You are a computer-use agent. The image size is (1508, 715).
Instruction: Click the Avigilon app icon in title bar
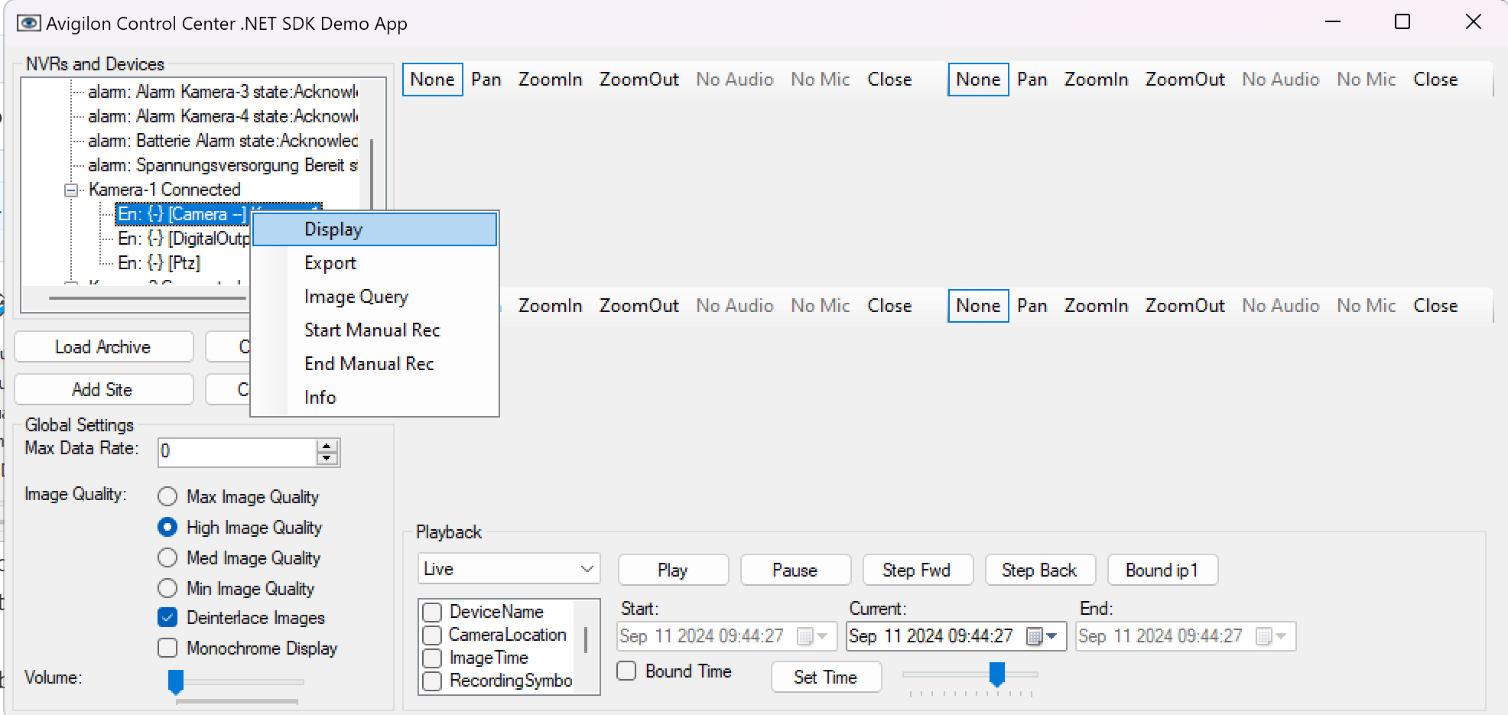point(28,23)
